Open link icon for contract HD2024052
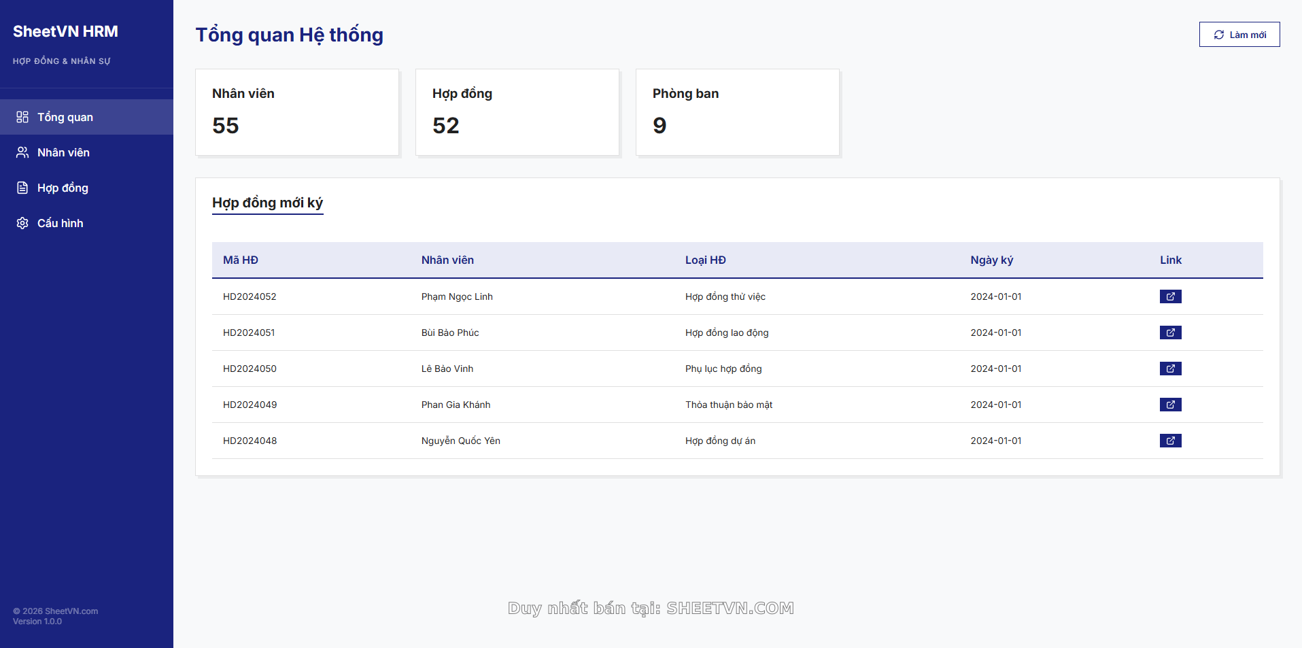Screen dimensions: 1302x648 (1170, 296)
